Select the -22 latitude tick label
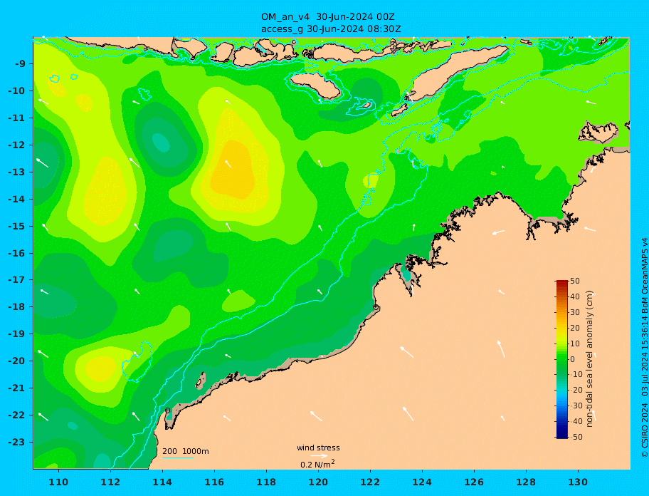 tap(17, 415)
